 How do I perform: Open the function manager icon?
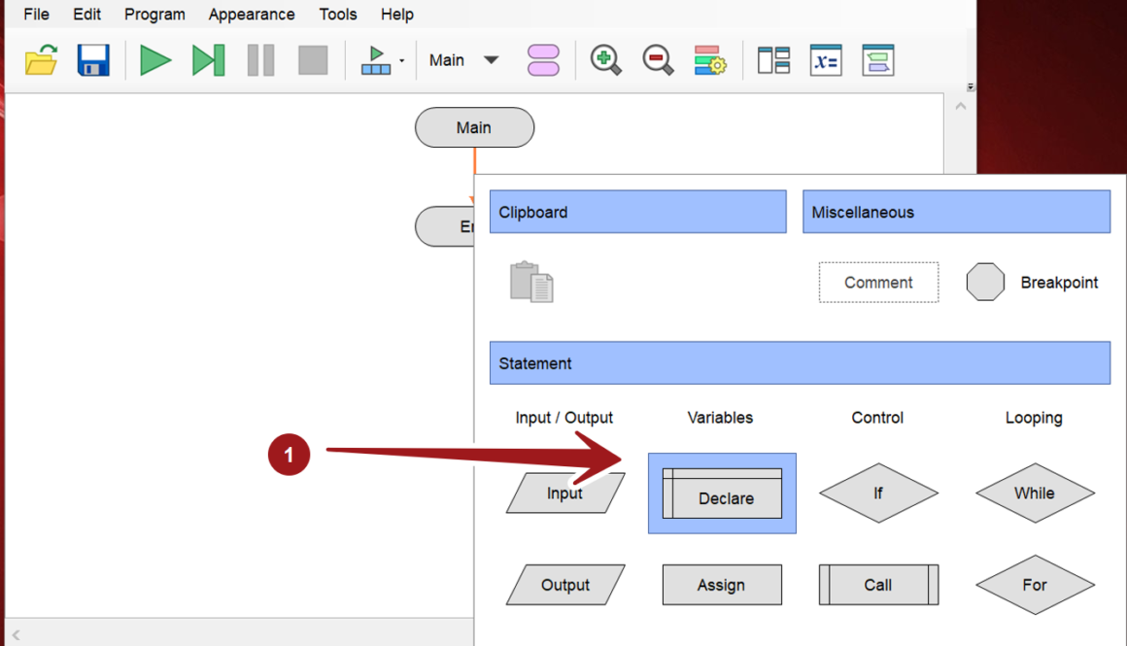(543, 60)
